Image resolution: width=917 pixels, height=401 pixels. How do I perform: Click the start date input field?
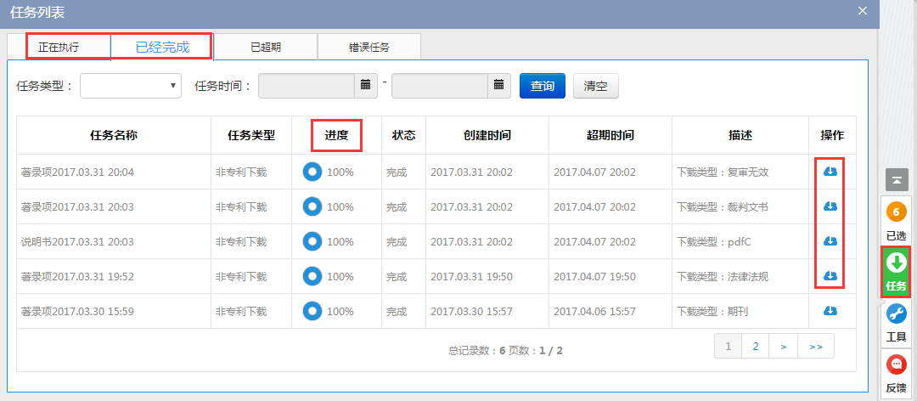coord(307,86)
